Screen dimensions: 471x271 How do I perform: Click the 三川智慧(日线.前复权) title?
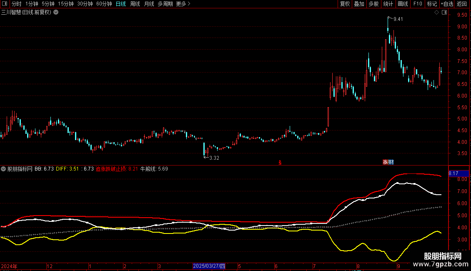pyautogui.click(x=26, y=13)
